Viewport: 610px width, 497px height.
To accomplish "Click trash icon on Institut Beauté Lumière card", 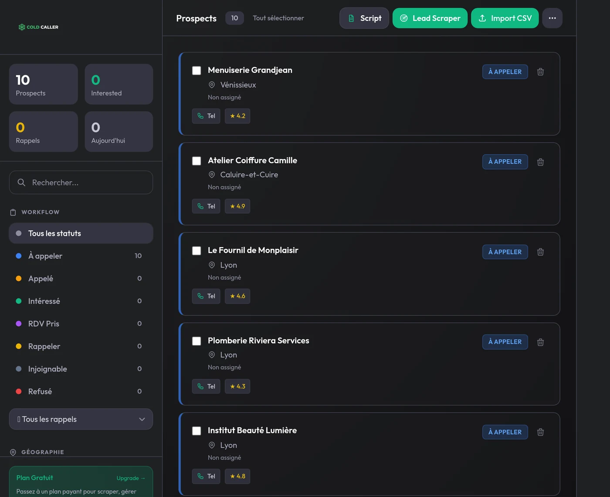I will 540,432.
